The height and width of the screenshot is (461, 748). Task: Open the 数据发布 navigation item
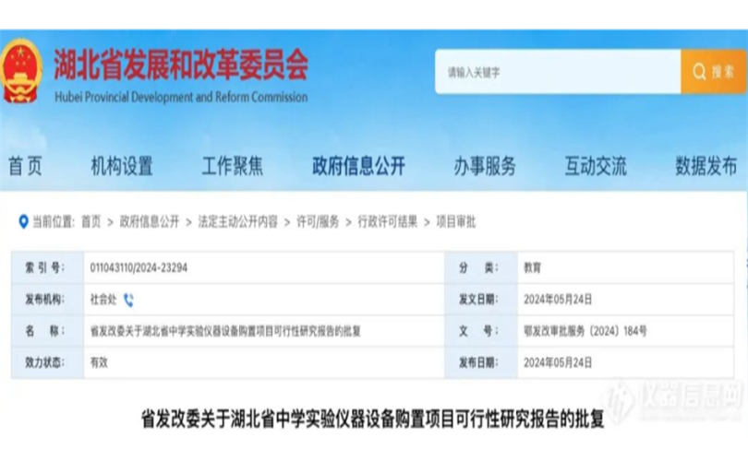coord(706,166)
